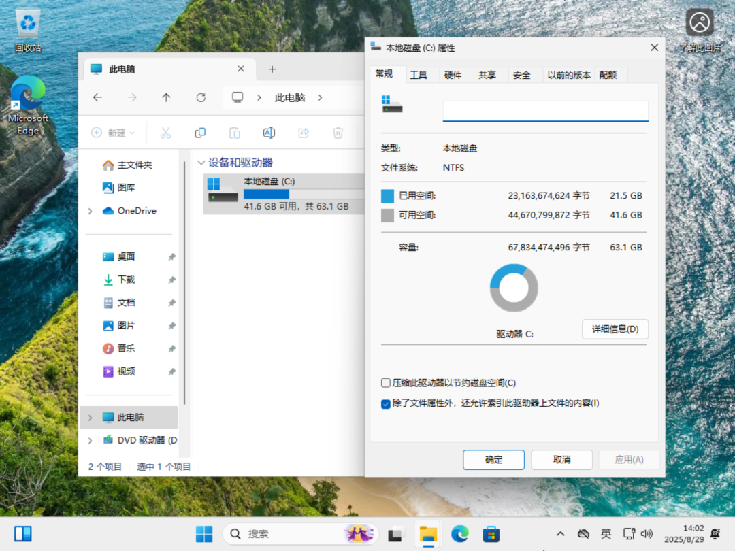Close the 此电脑 Explorer tab

241,69
